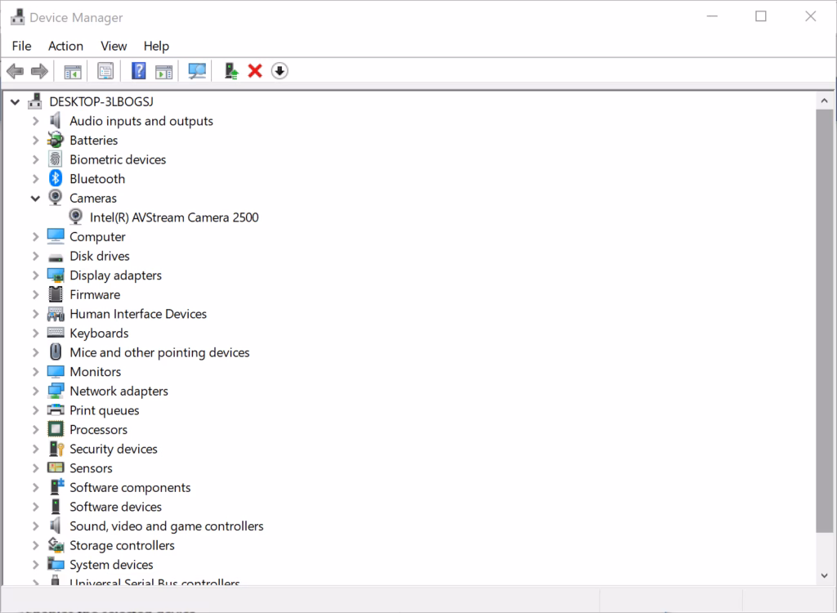Select the Processors tree item
The height and width of the screenshot is (613, 837).
[98, 430]
